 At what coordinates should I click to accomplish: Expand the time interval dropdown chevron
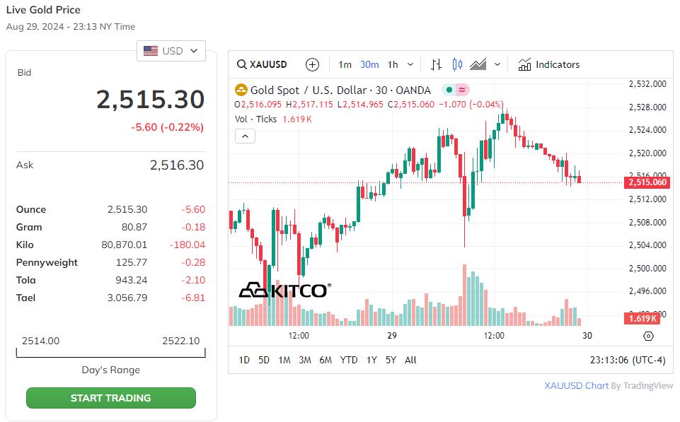click(x=410, y=64)
